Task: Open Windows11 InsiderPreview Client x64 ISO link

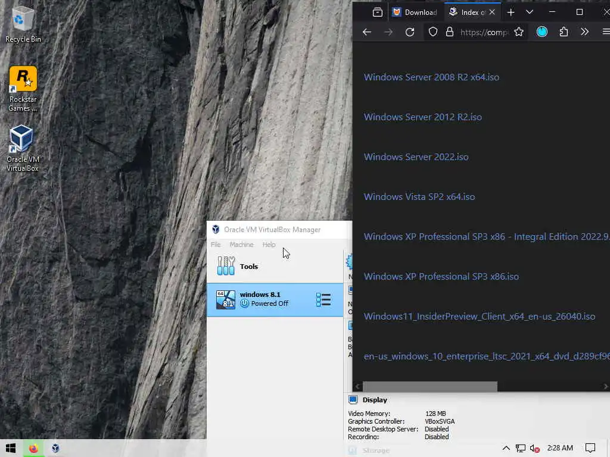Action: (480, 317)
